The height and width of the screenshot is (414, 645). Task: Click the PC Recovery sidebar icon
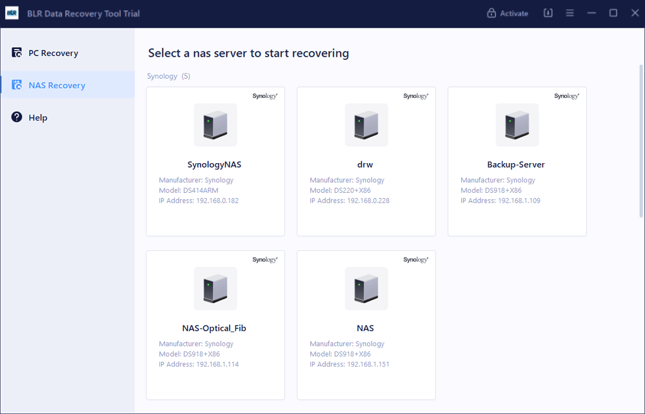click(x=17, y=53)
